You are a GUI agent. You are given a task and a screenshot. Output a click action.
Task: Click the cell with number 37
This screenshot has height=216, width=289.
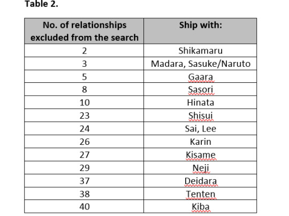pos(84,181)
